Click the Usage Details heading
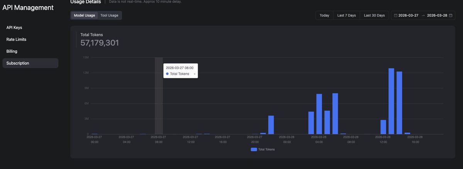 pos(86,2)
